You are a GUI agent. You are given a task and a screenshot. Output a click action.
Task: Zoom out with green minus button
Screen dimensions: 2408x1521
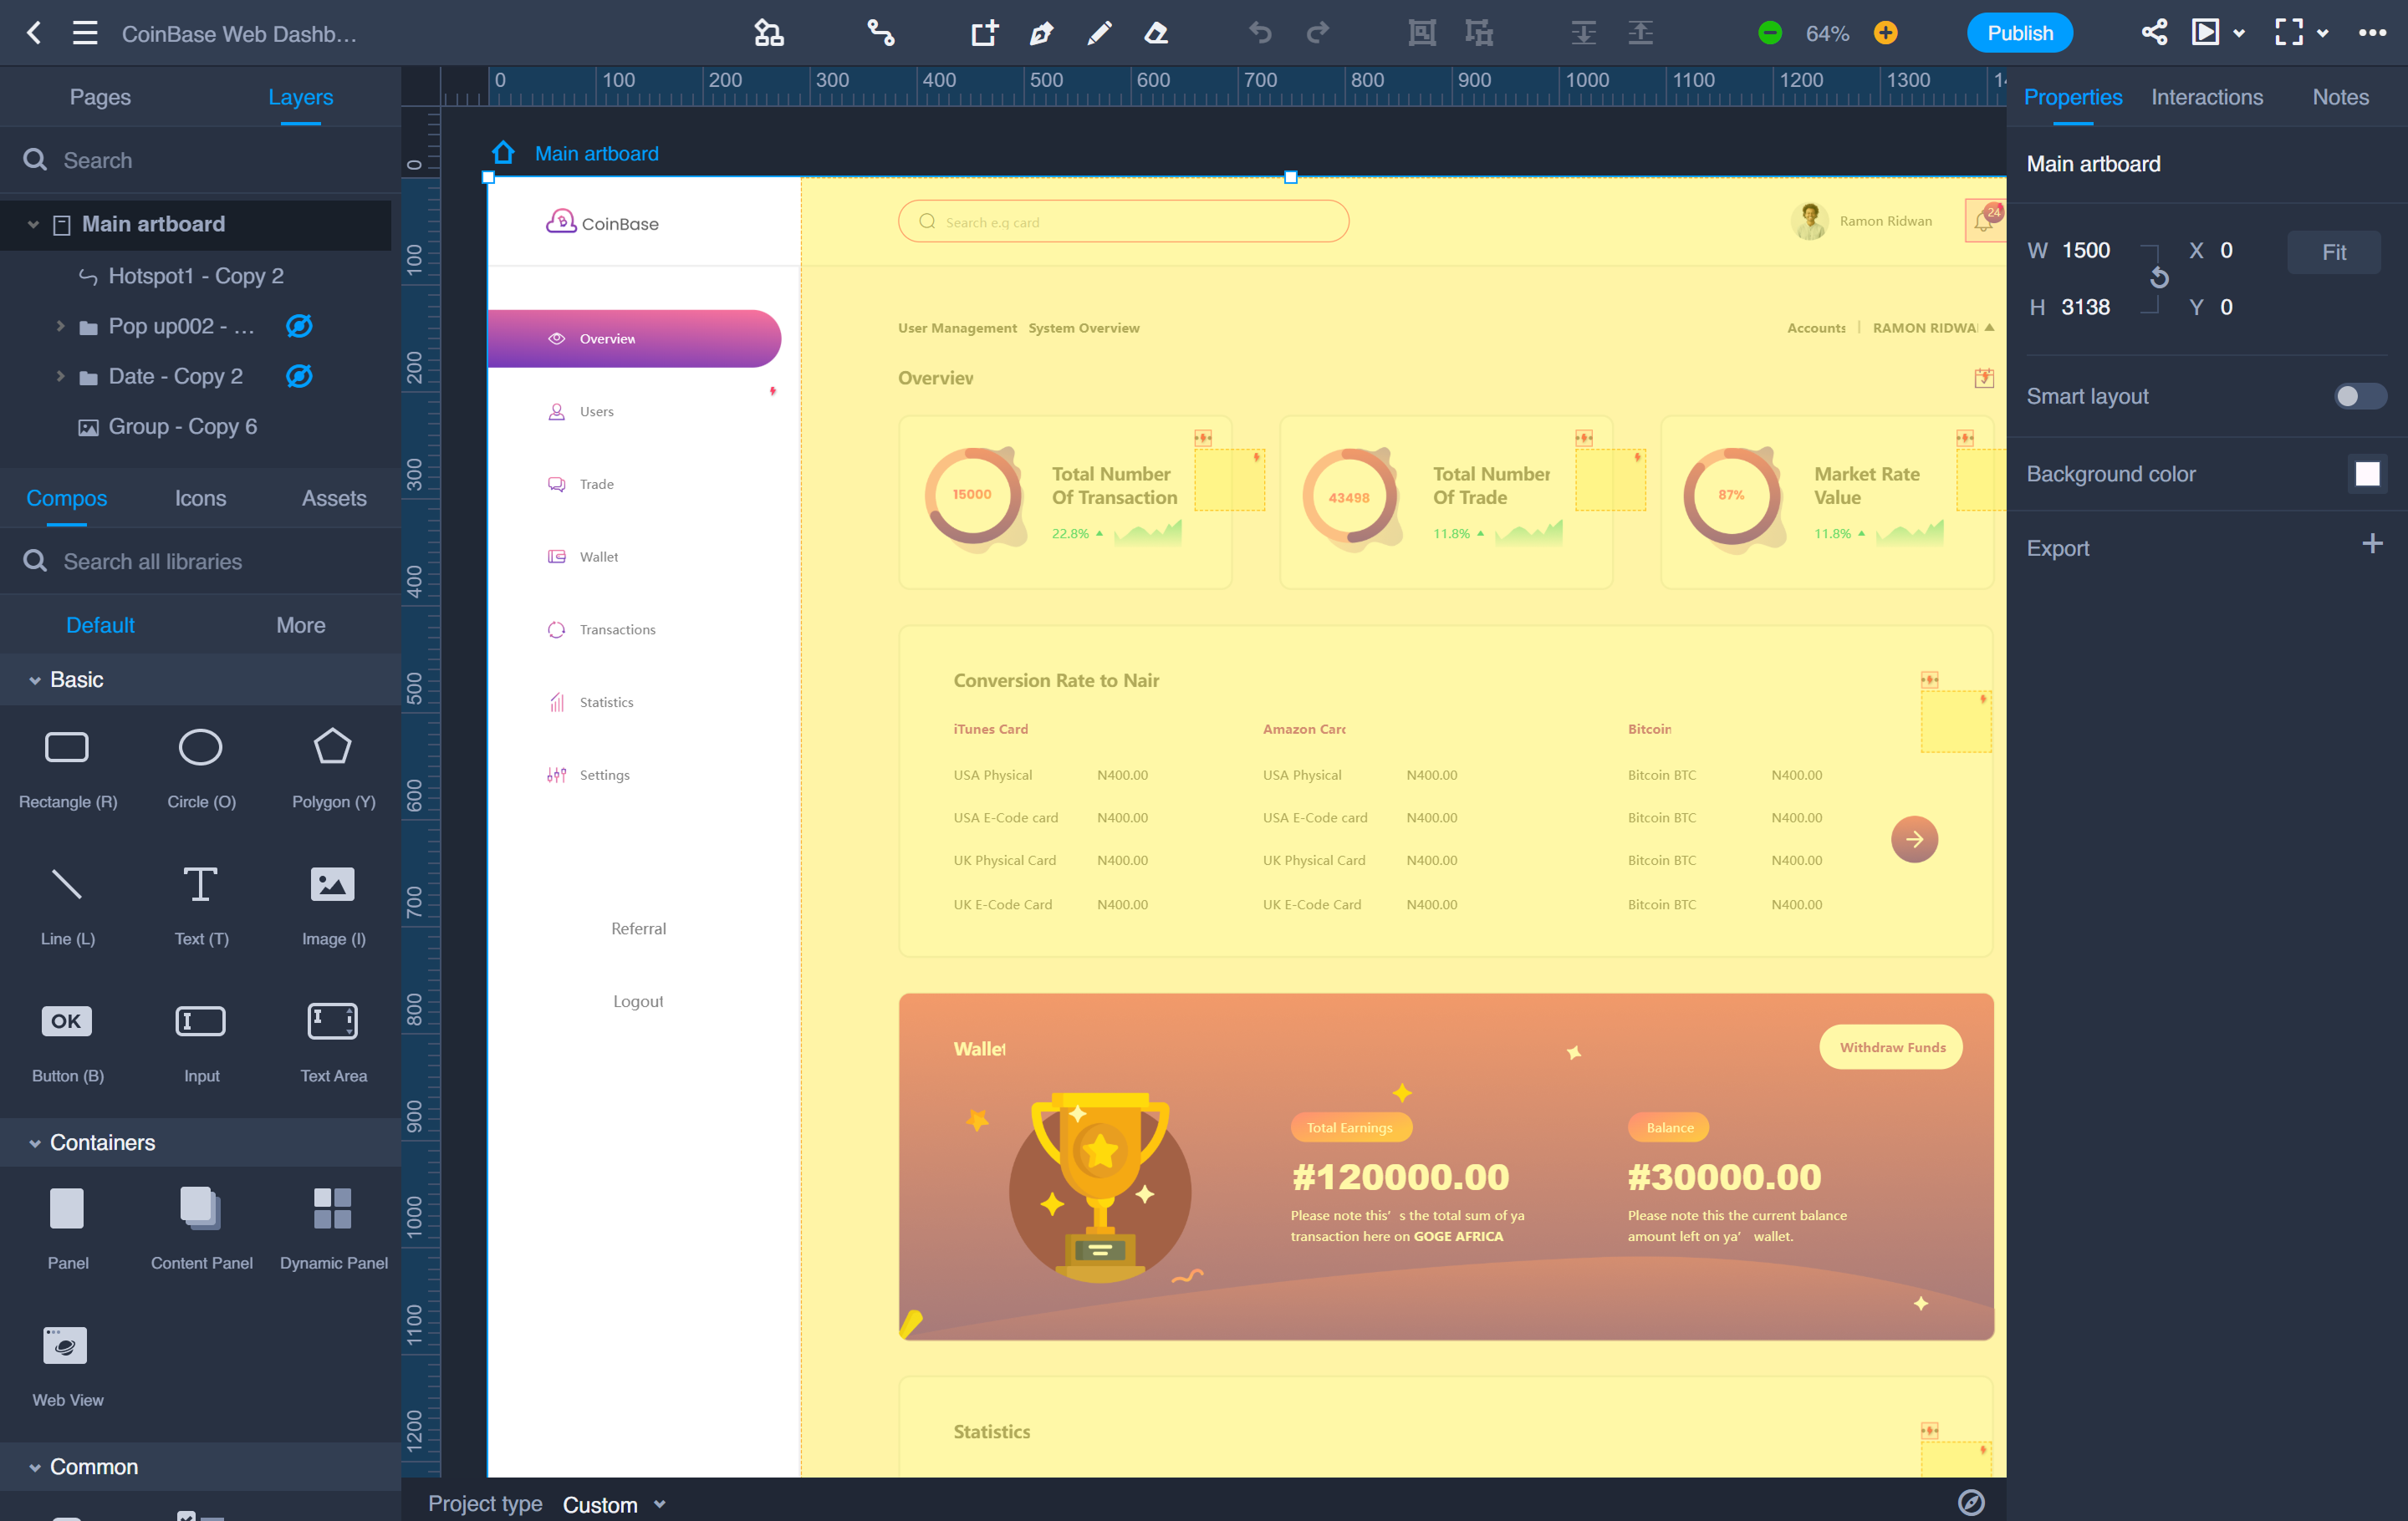coord(1769,33)
